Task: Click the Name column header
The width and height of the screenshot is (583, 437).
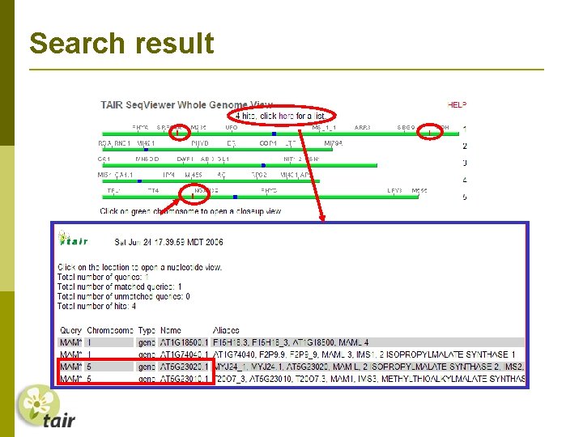Action: 170,330
